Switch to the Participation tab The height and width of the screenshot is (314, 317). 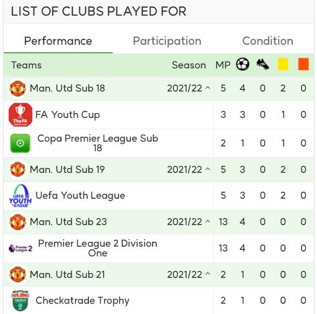167,41
